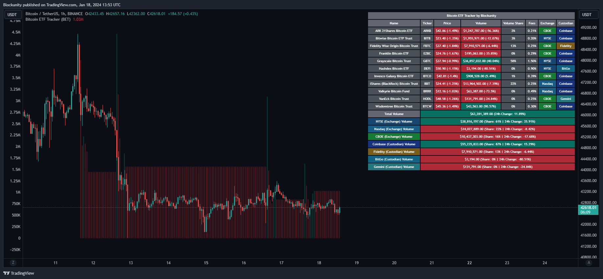
Task: Click the 58% volume share cell
Action: tap(513, 61)
